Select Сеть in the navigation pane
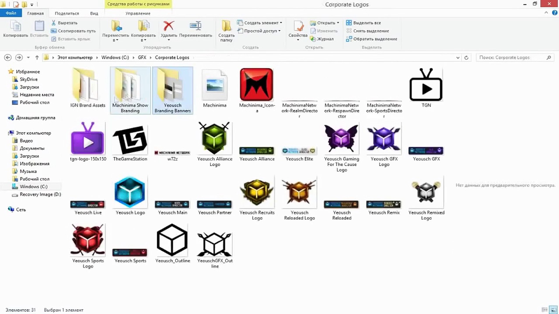The width and height of the screenshot is (559, 314). tap(21, 210)
